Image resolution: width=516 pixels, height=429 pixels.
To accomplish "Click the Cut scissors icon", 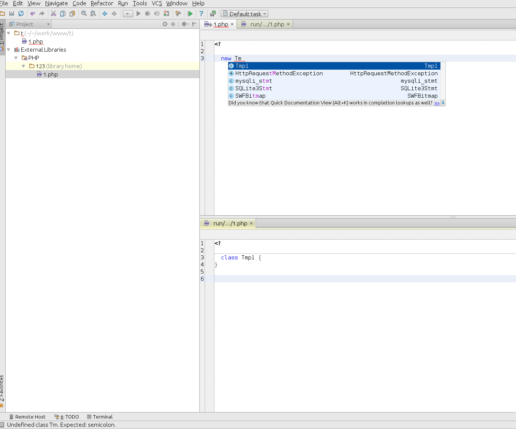I will point(54,14).
